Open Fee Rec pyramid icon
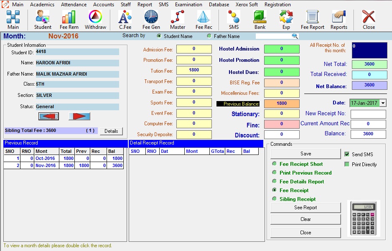Image resolution: width=392 pixels, height=251 pixels. tap(204, 20)
